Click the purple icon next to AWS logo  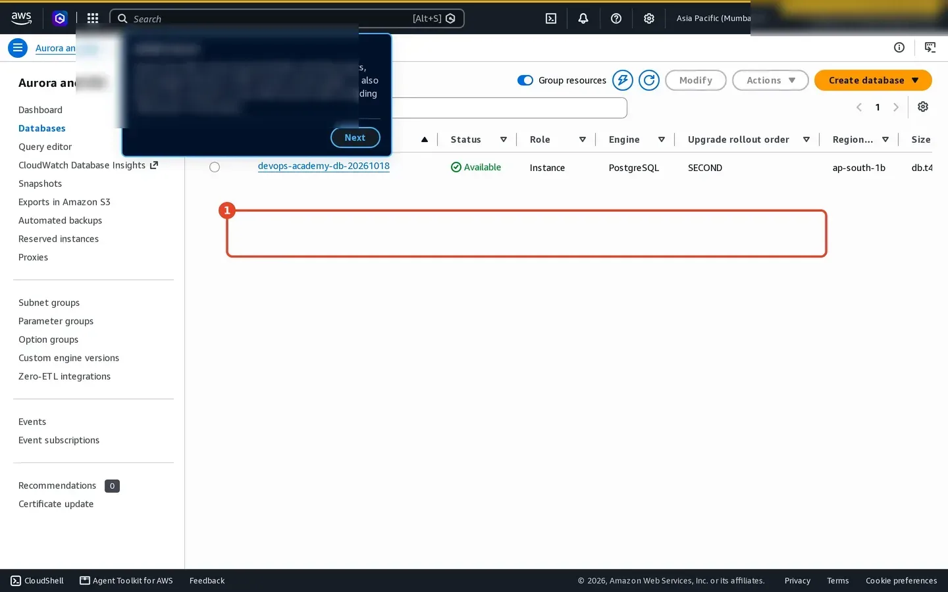(60, 18)
